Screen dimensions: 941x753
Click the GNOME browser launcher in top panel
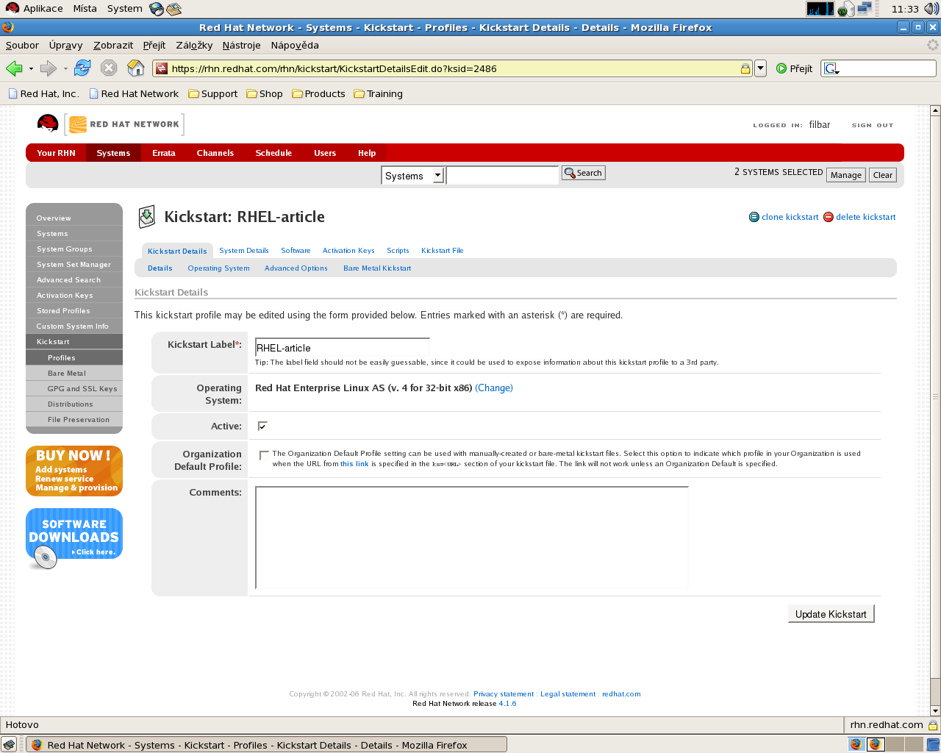pos(156,9)
